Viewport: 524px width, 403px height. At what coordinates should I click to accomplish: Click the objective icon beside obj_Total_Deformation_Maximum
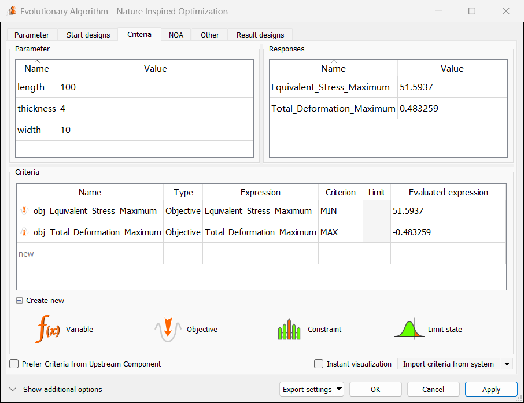24,232
